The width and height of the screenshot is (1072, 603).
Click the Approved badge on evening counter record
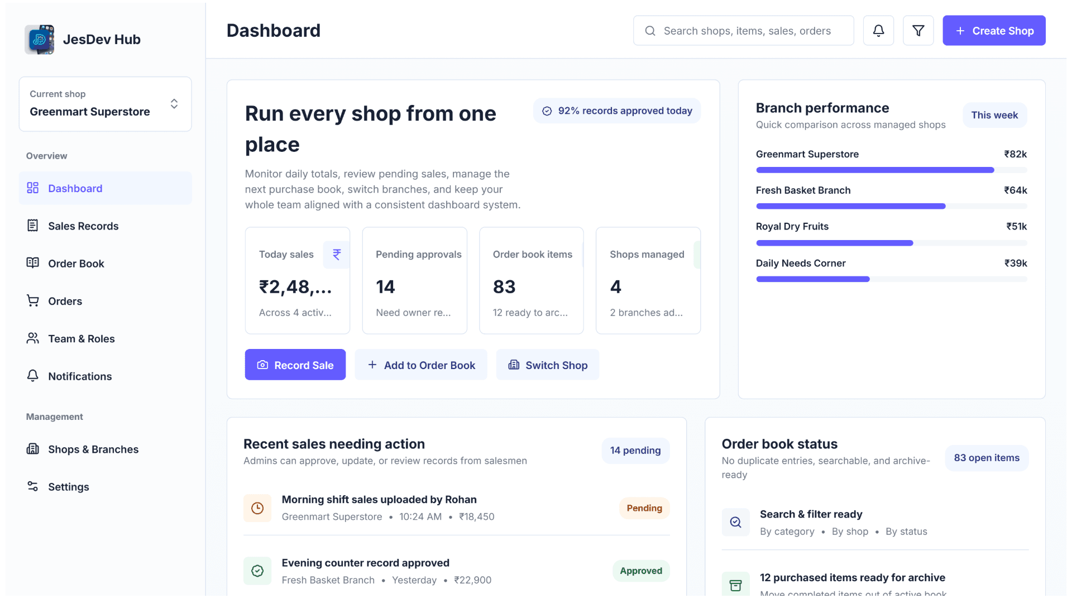click(640, 571)
